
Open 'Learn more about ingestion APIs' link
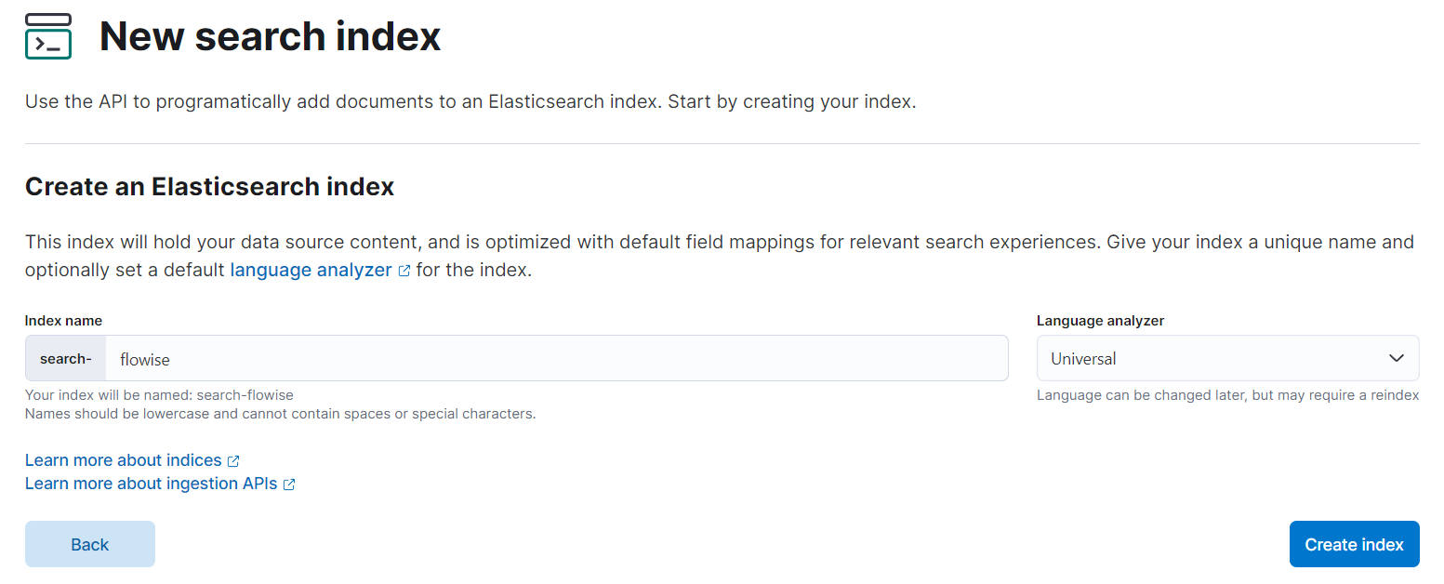(x=152, y=484)
